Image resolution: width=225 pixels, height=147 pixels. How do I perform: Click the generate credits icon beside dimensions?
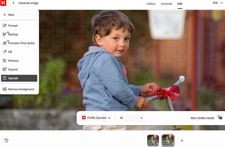(220, 117)
